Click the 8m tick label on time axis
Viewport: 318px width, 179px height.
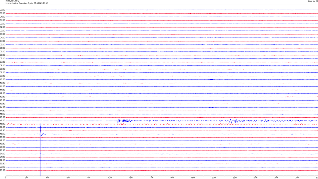click(89, 178)
